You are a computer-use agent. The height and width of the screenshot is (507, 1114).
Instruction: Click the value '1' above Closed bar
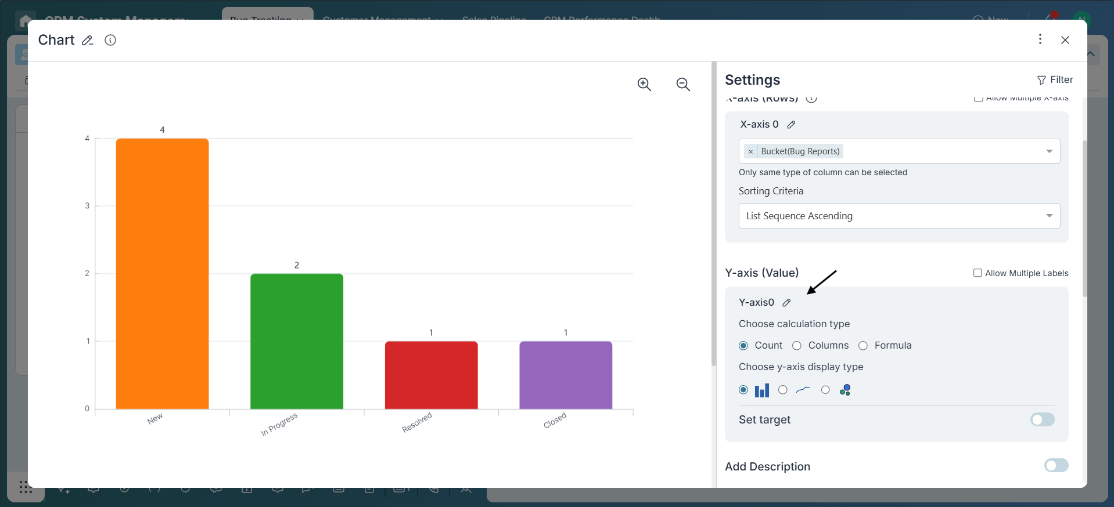(x=566, y=332)
